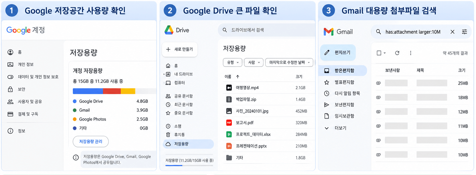This screenshot has height=175, width=476.
Task: Click the Google Drive logo
Action: [x=177, y=30]
